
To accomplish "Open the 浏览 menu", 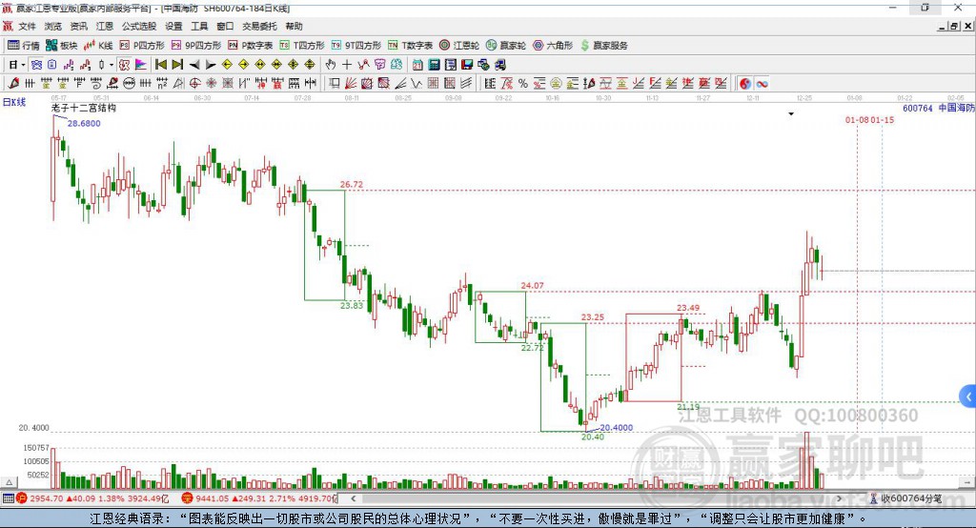I will 53,26.
